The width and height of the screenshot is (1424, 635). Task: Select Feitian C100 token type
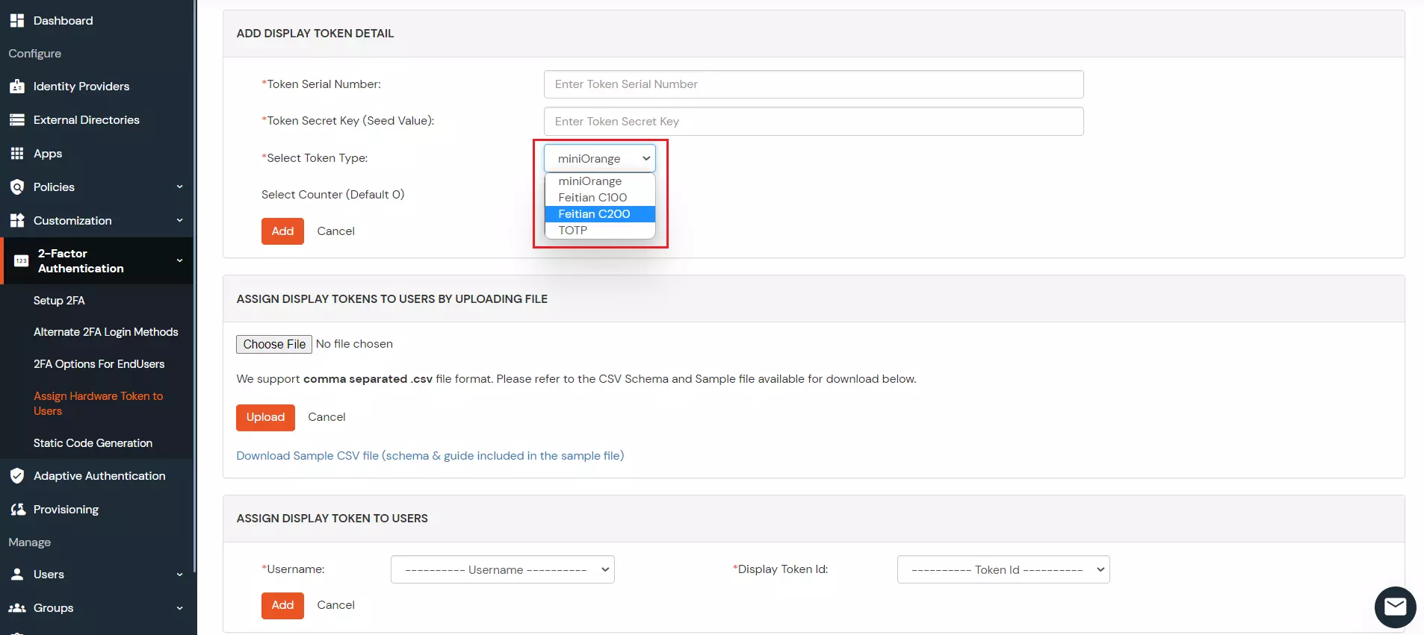click(x=600, y=198)
